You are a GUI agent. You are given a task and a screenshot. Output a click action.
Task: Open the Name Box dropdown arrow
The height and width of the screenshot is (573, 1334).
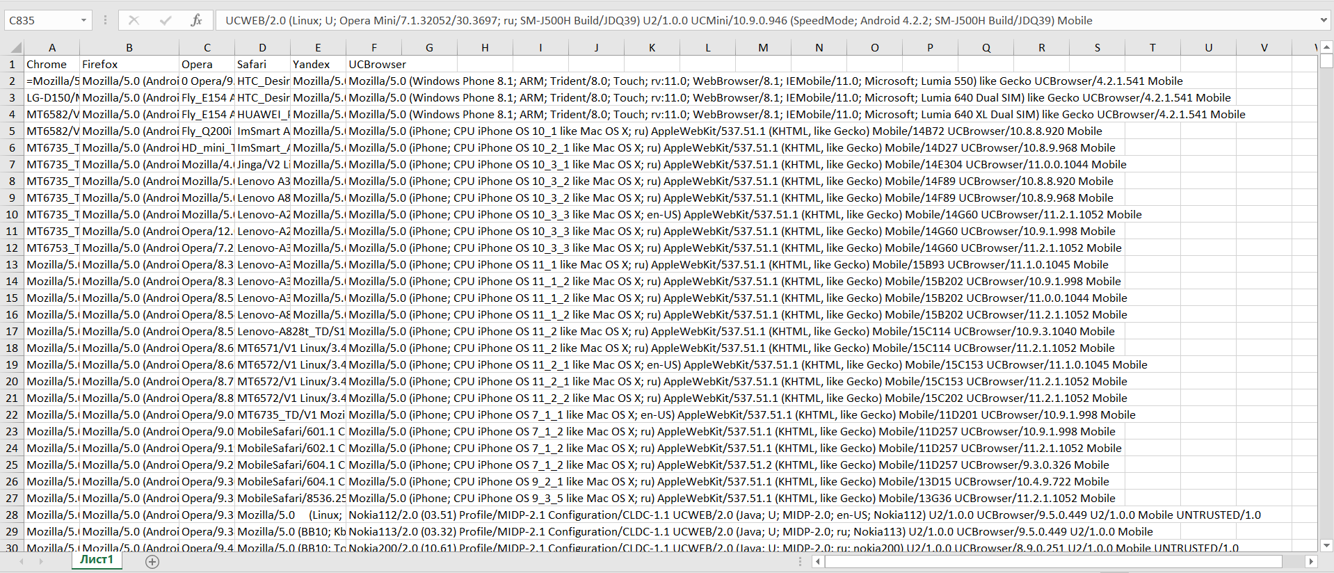(83, 20)
